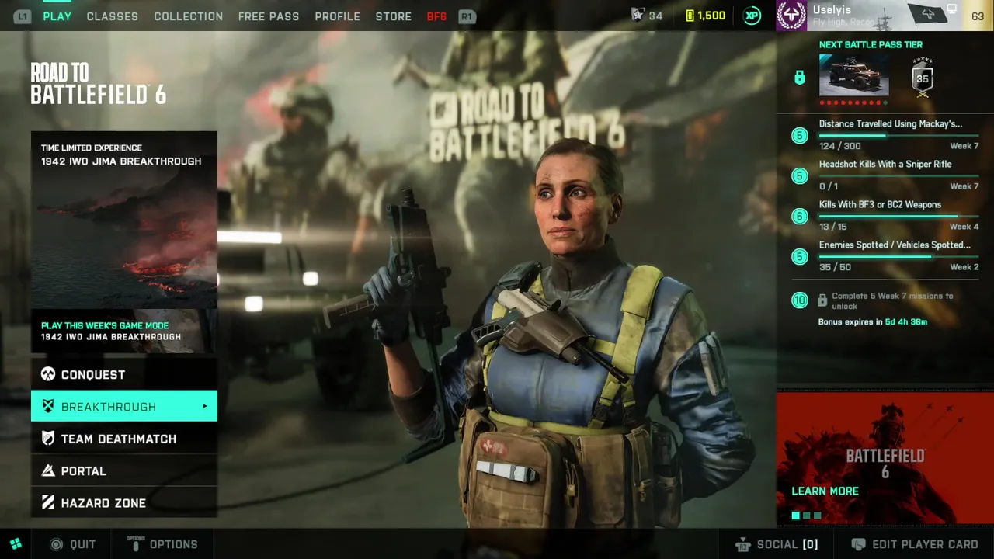Screen dimensions: 994x559
Task: Click the Quit button
Action: tap(73, 544)
